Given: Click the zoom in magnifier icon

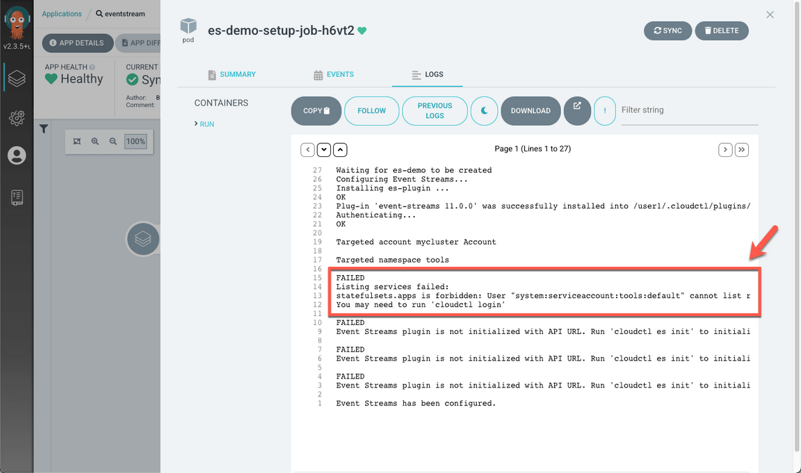Looking at the screenshot, I should [95, 142].
